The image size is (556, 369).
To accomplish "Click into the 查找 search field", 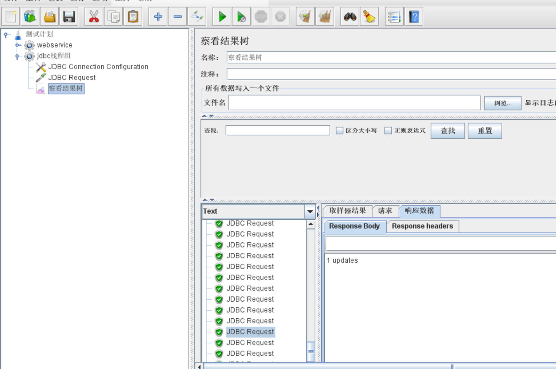I will (278, 130).
